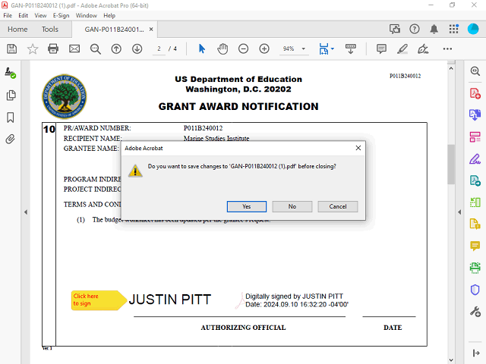Expand the left navigation pane arrow
This screenshot has height=364, width=486.
click(x=26, y=212)
